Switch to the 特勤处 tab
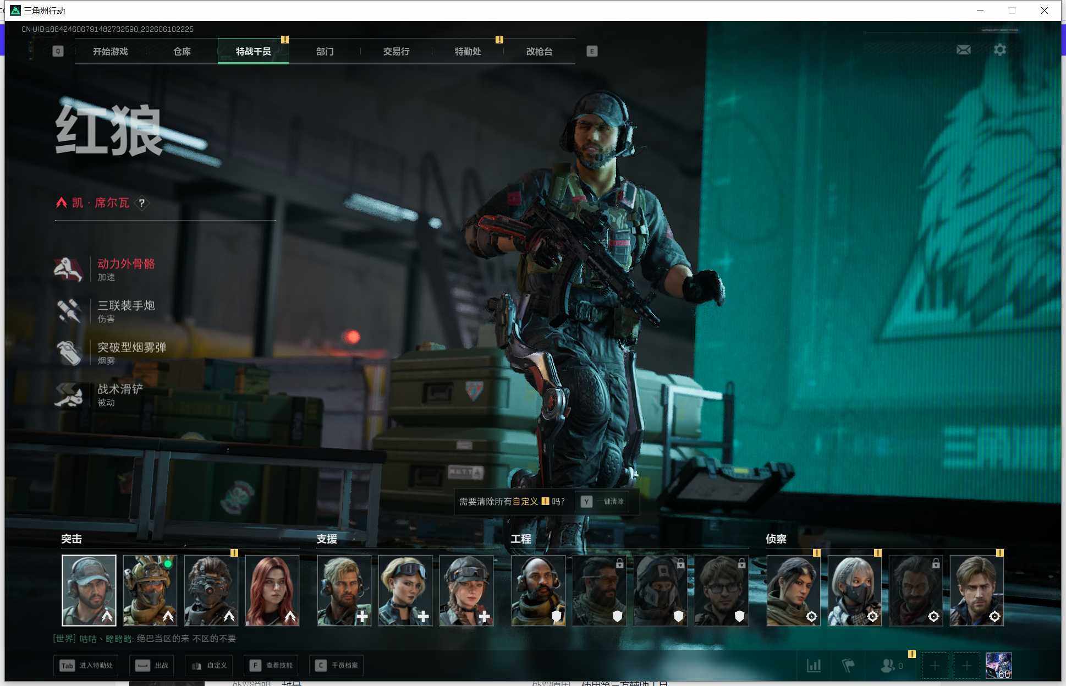1066x686 pixels. pyautogui.click(x=468, y=51)
